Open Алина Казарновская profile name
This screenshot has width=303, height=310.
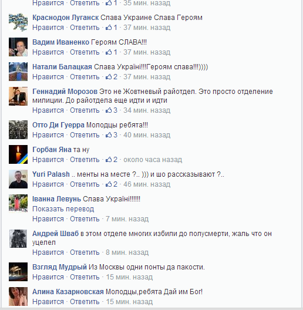click(x=68, y=292)
